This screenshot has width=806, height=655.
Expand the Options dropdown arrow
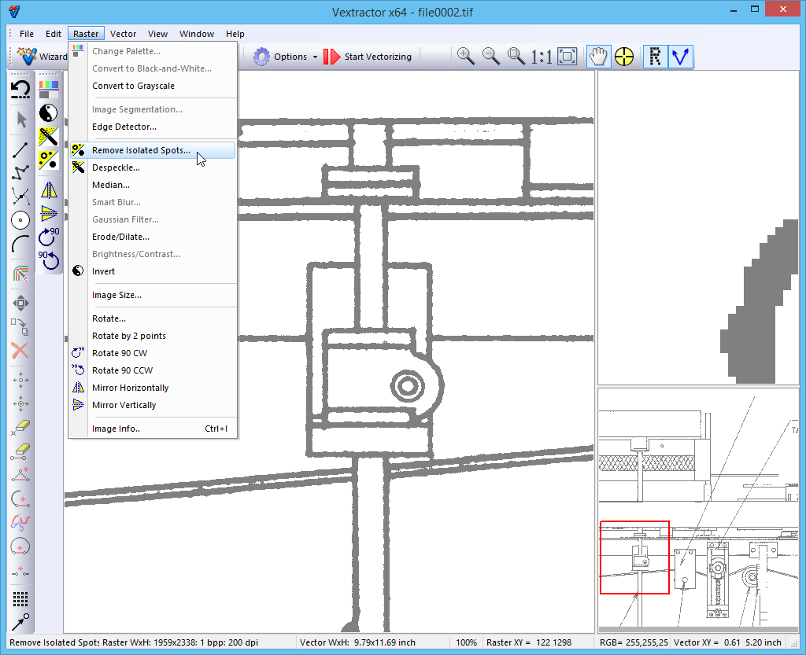coord(315,57)
